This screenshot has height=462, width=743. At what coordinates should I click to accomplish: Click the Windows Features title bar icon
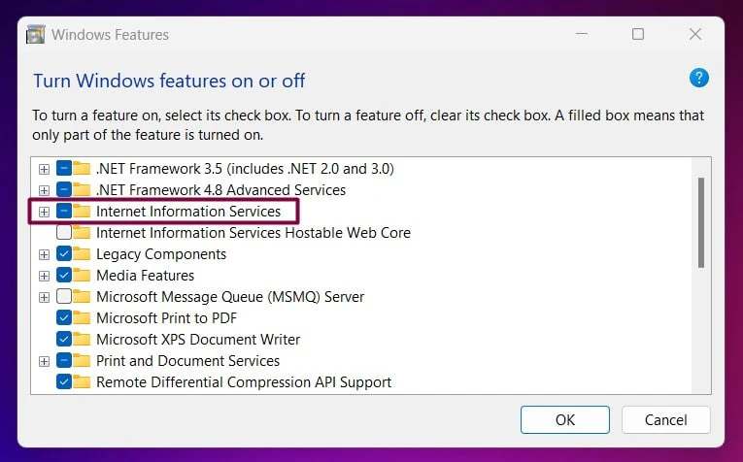(x=36, y=35)
